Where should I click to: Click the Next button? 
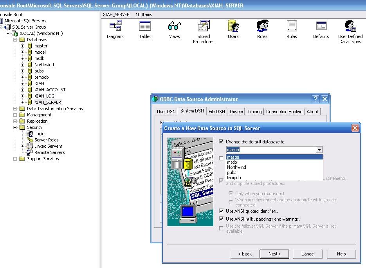[274, 254]
